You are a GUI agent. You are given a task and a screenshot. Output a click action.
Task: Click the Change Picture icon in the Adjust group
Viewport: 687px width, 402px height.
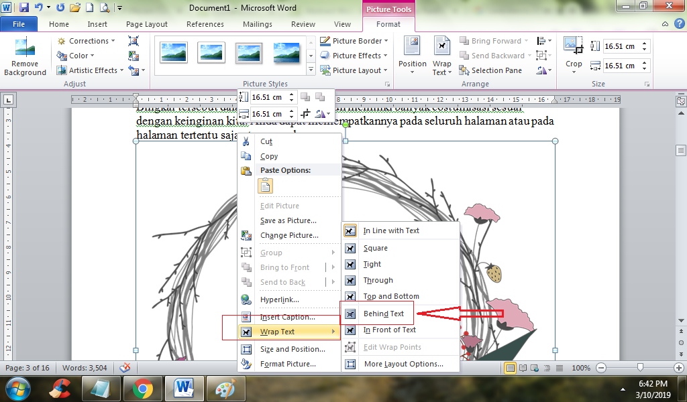pos(134,56)
